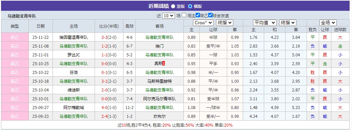Click the 比分(半场) column header
Screen dimensions: 352x130
(x=109, y=26)
